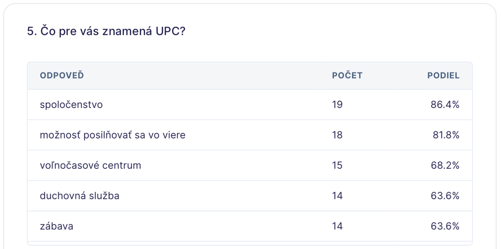The image size is (501, 249).
Task: Click the 86.4% share value
Action: pos(445,105)
